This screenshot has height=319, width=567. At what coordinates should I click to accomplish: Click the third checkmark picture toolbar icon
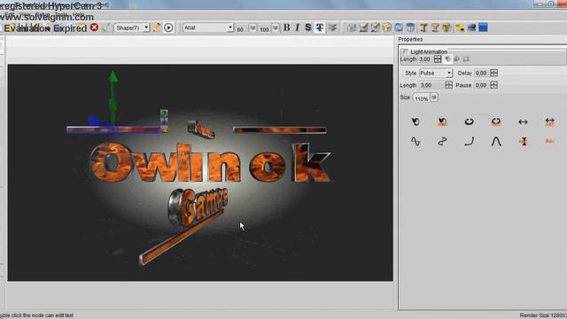tap(375, 27)
